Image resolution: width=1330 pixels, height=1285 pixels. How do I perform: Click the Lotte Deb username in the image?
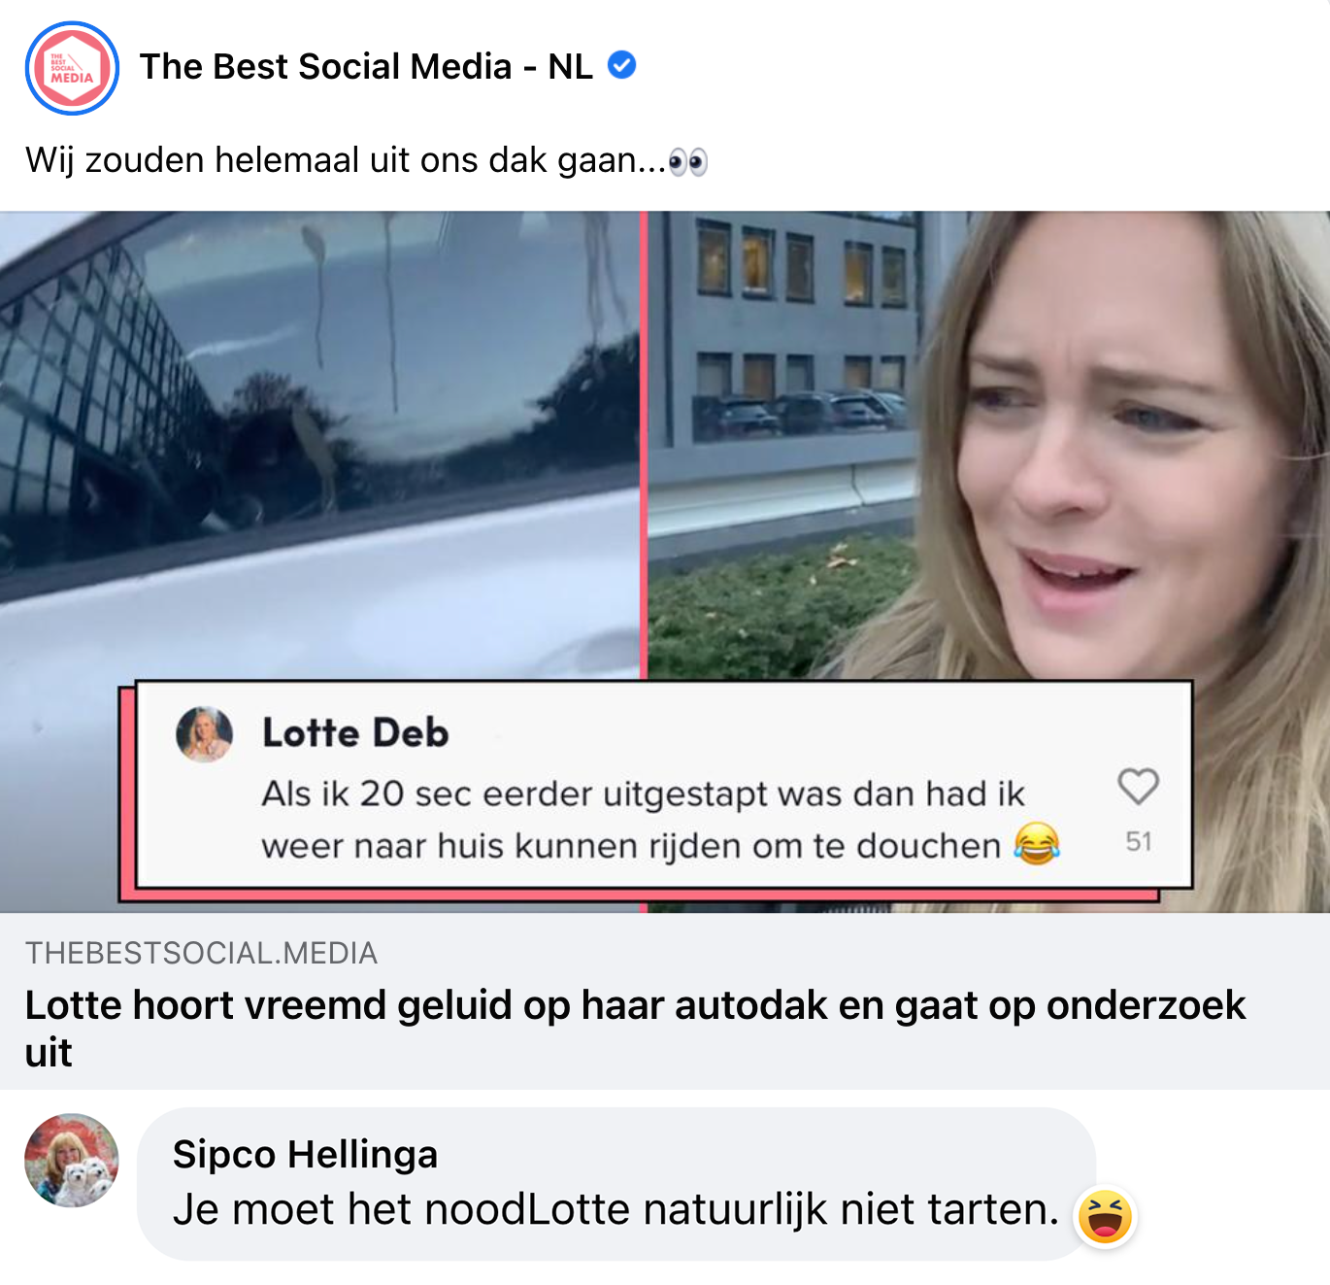pyautogui.click(x=355, y=732)
